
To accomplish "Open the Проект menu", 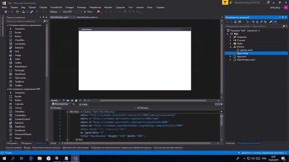I will click(x=32, y=7).
